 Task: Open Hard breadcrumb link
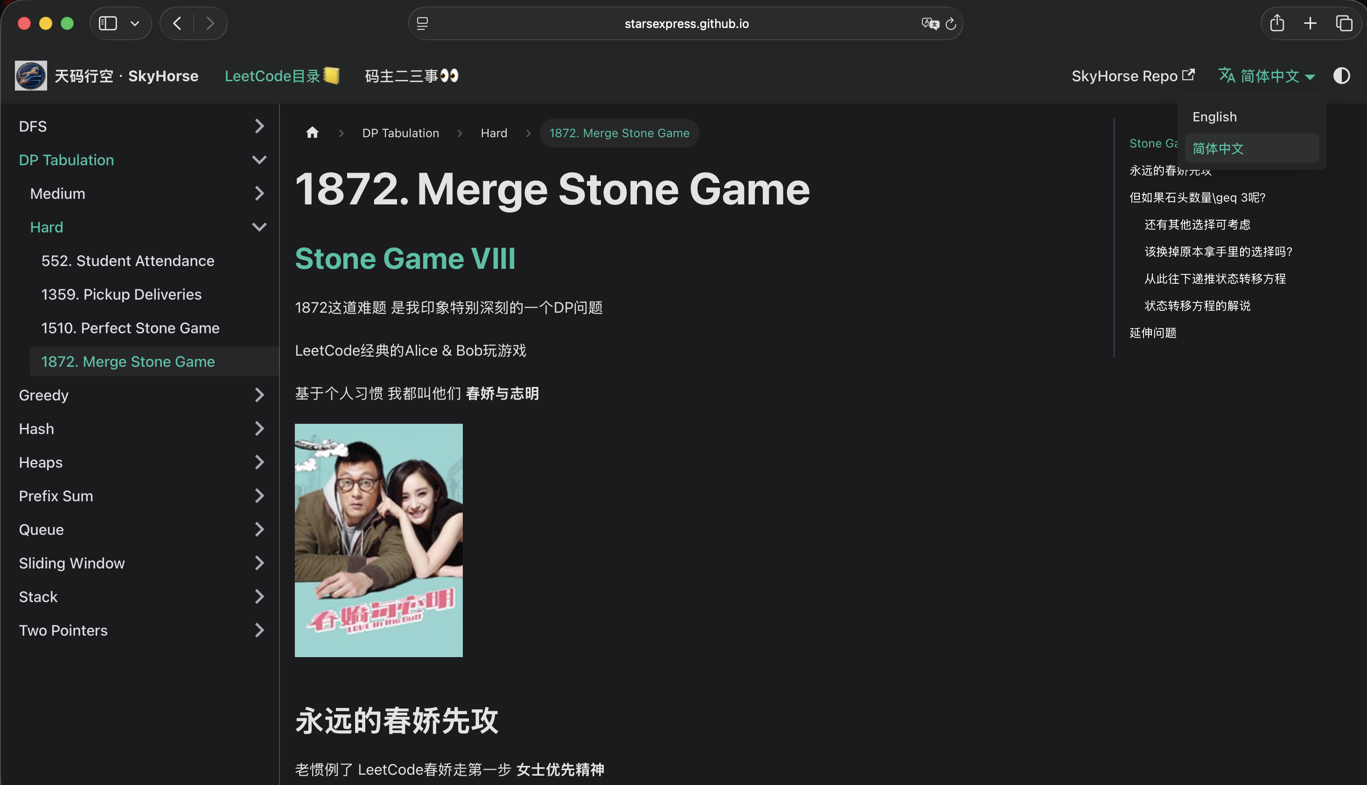494,133
